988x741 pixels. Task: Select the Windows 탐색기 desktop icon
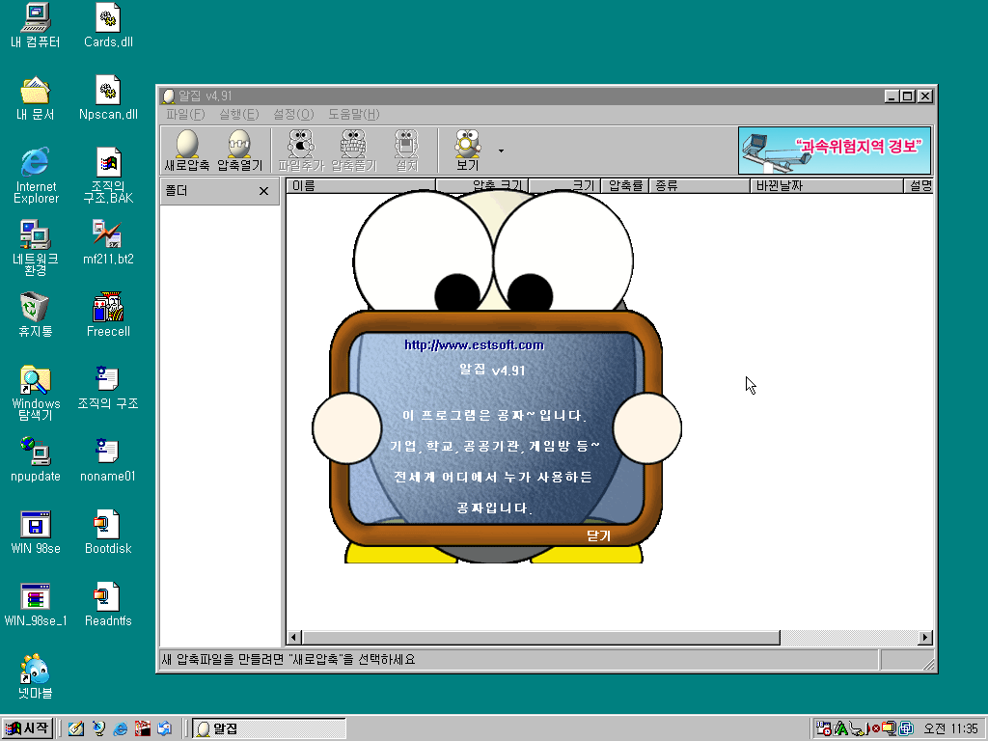coord(36,393)
